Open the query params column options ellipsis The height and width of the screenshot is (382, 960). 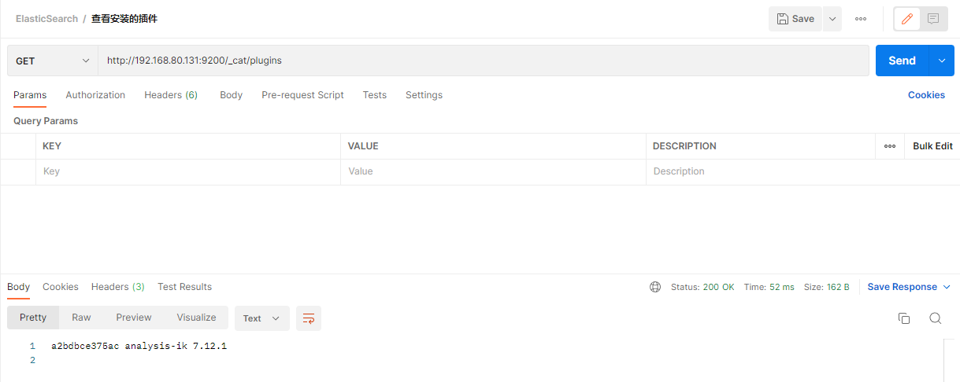[x=890, y=146]
